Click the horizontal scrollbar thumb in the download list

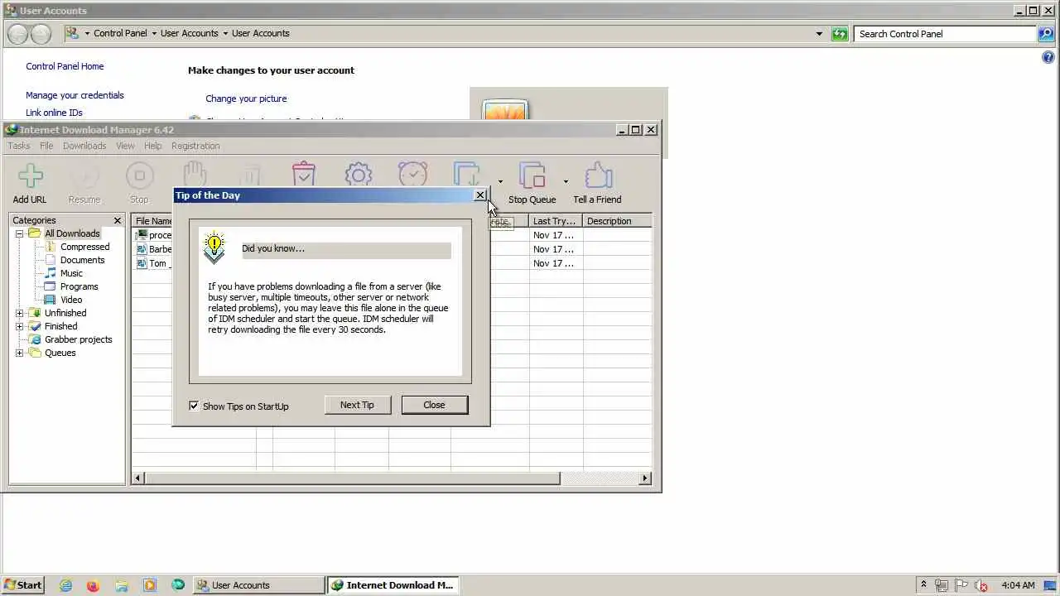pos(353,478)
